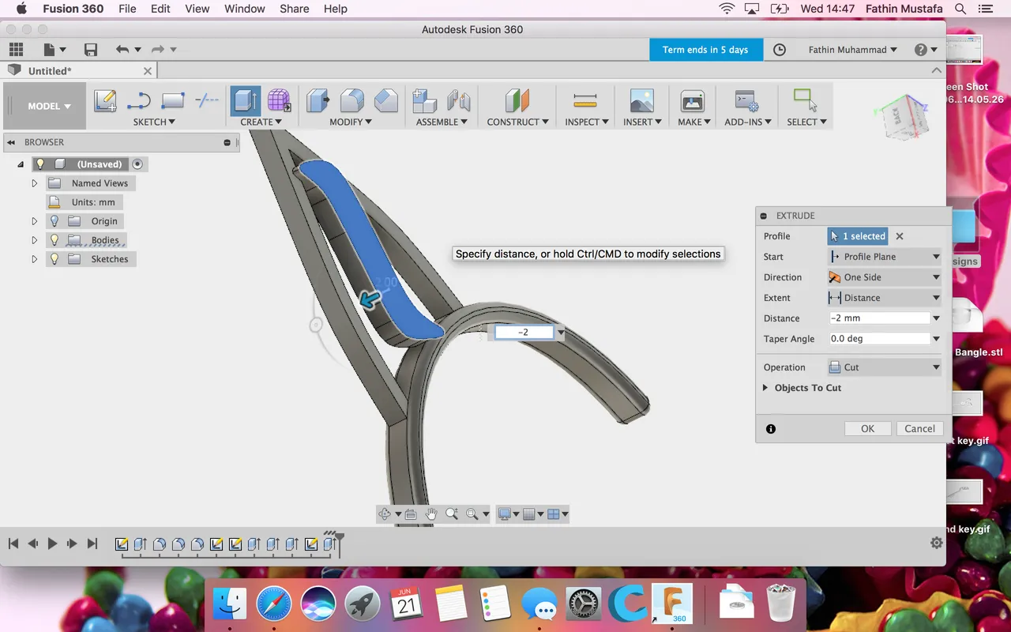Viewport: 1011px width, 632px height.
Task: Open the CREATE menu dropdown
Action: (x=261, y=122)
